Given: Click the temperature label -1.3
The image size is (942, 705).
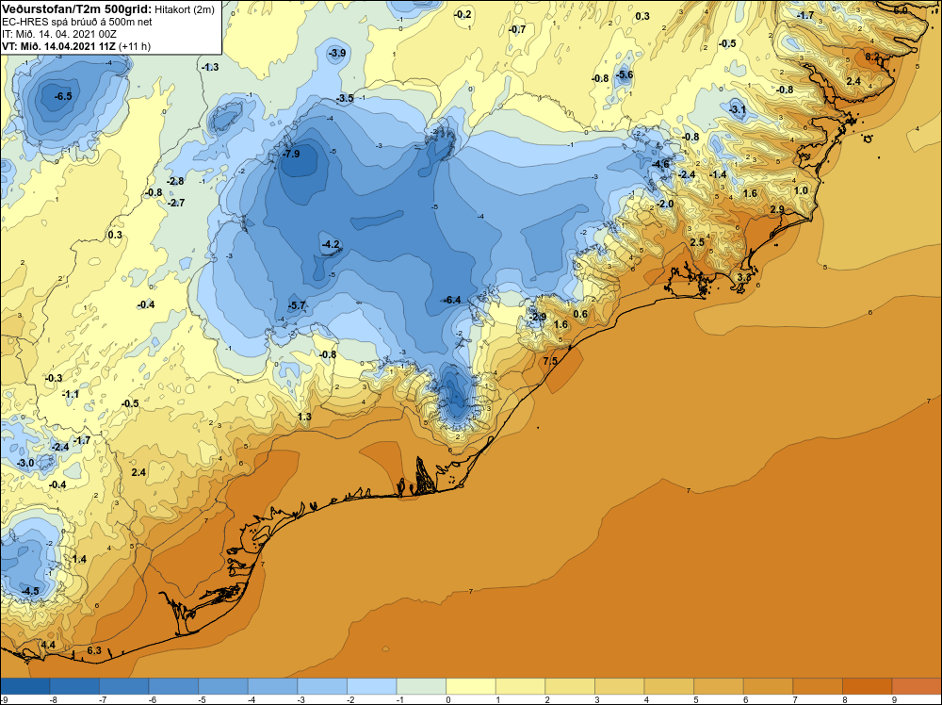Looking at the screenshot, I should (x=210, y=67).
